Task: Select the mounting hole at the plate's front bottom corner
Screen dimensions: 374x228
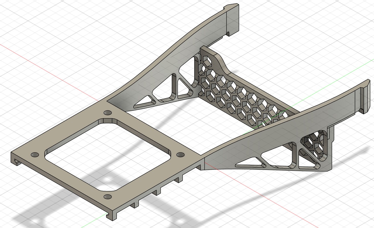Action: pos(108,197)
